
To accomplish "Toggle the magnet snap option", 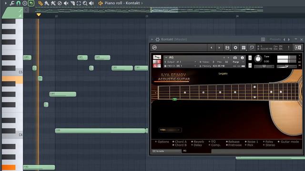I will pyautogui.click(x=19, y=3).
